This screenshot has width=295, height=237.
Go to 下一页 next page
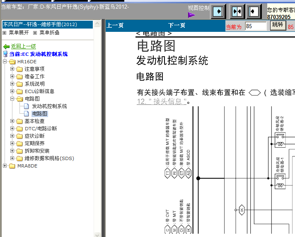(177, 25)
